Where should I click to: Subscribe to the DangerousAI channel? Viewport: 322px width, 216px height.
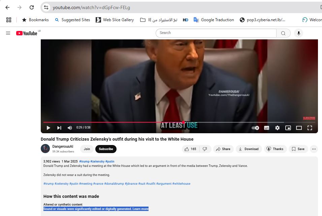tap(106, 149)
